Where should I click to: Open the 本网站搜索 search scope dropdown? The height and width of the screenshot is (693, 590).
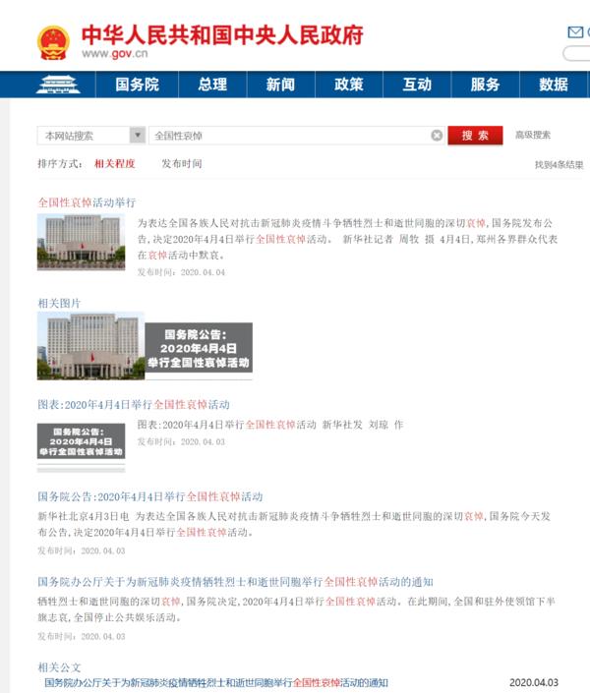91,136
